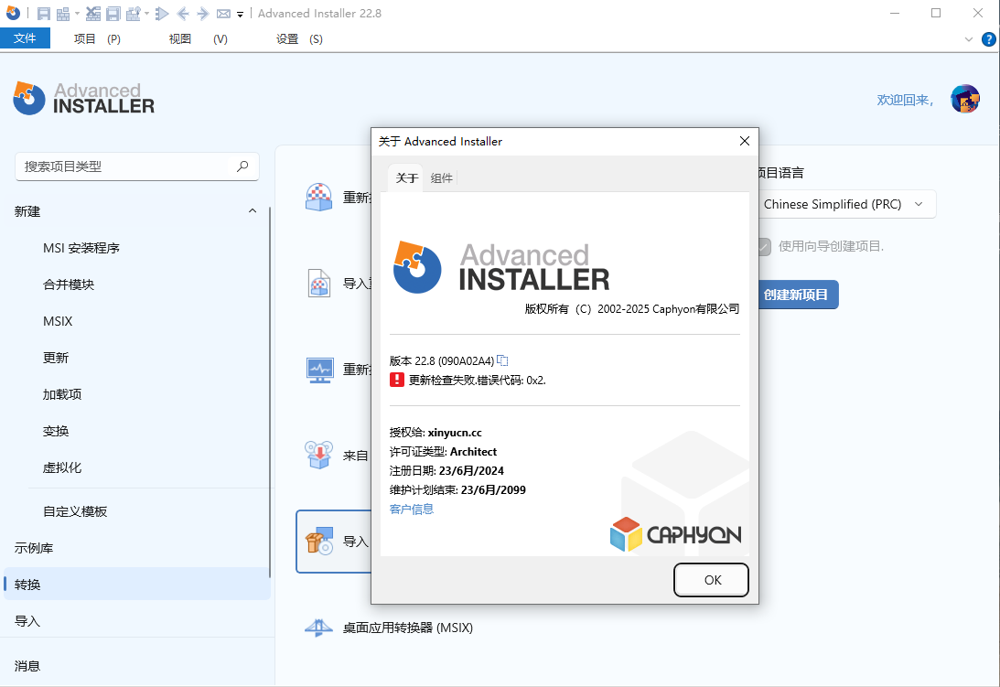The image size is (1000, 687).
Task: Click the magnifier icon in the search box
Action: [x=242, y=166]
